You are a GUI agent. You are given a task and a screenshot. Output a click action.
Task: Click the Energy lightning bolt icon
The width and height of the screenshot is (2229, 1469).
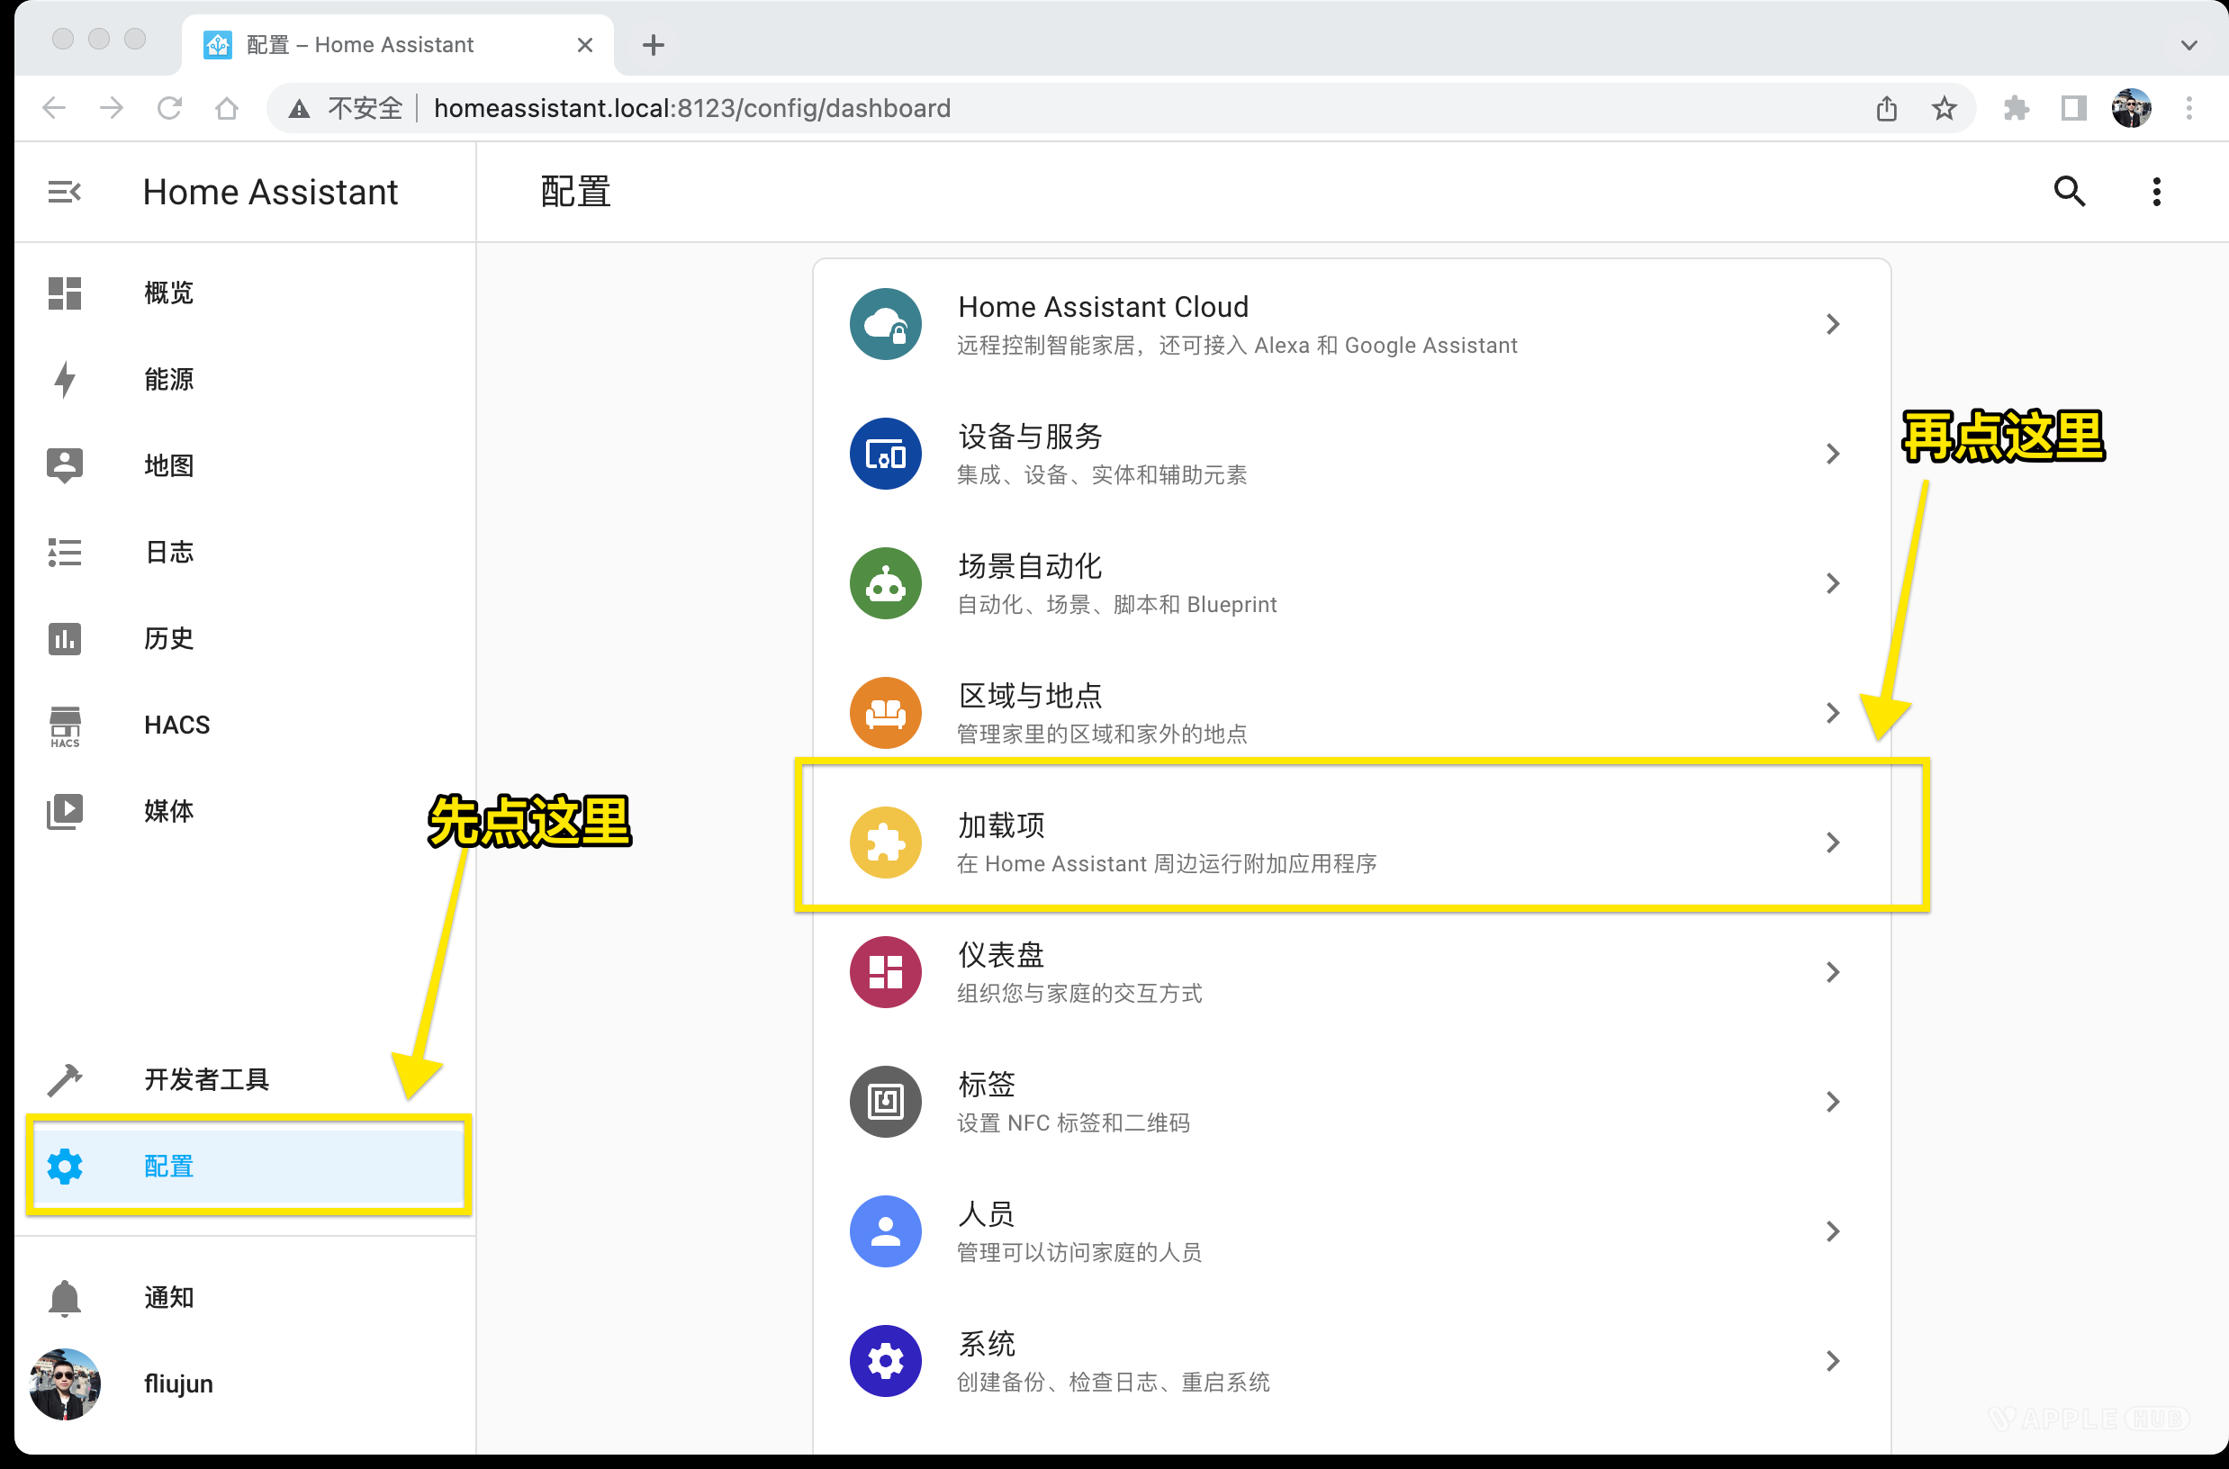(x=65, y=380)
